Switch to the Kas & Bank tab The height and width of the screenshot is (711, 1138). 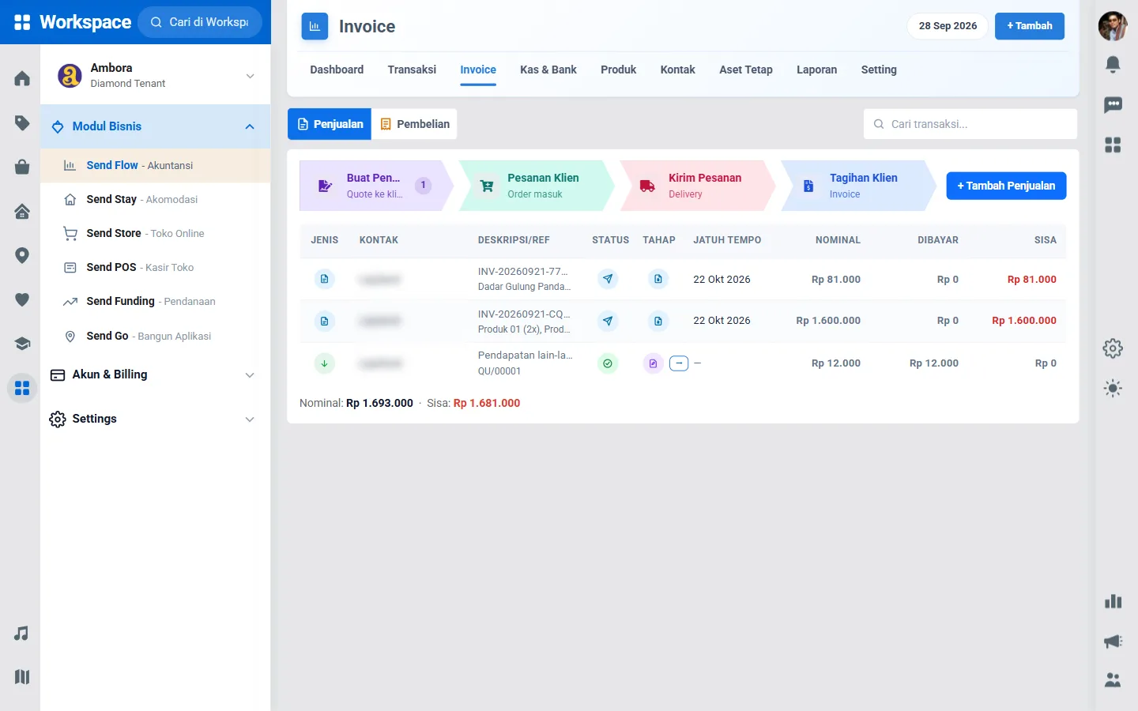tap(548, 70)
